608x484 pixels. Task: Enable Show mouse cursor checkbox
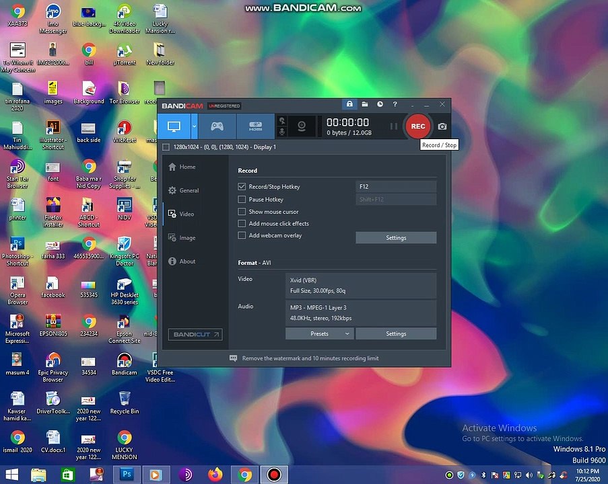click(x=242, y=212)
